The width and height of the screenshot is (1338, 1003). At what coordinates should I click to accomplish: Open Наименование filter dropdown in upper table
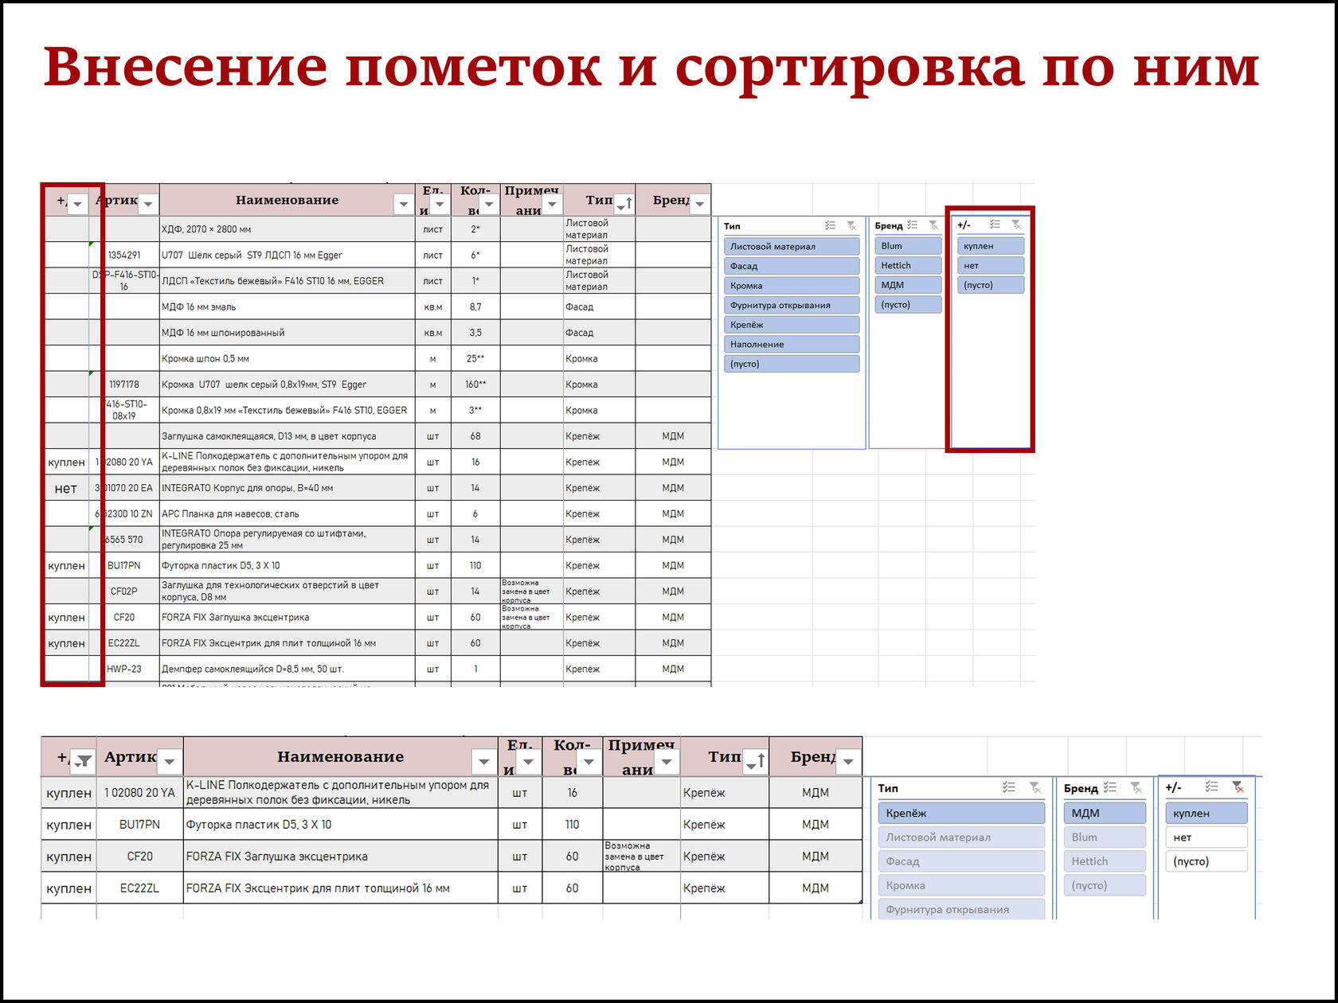tap(404, 204)
